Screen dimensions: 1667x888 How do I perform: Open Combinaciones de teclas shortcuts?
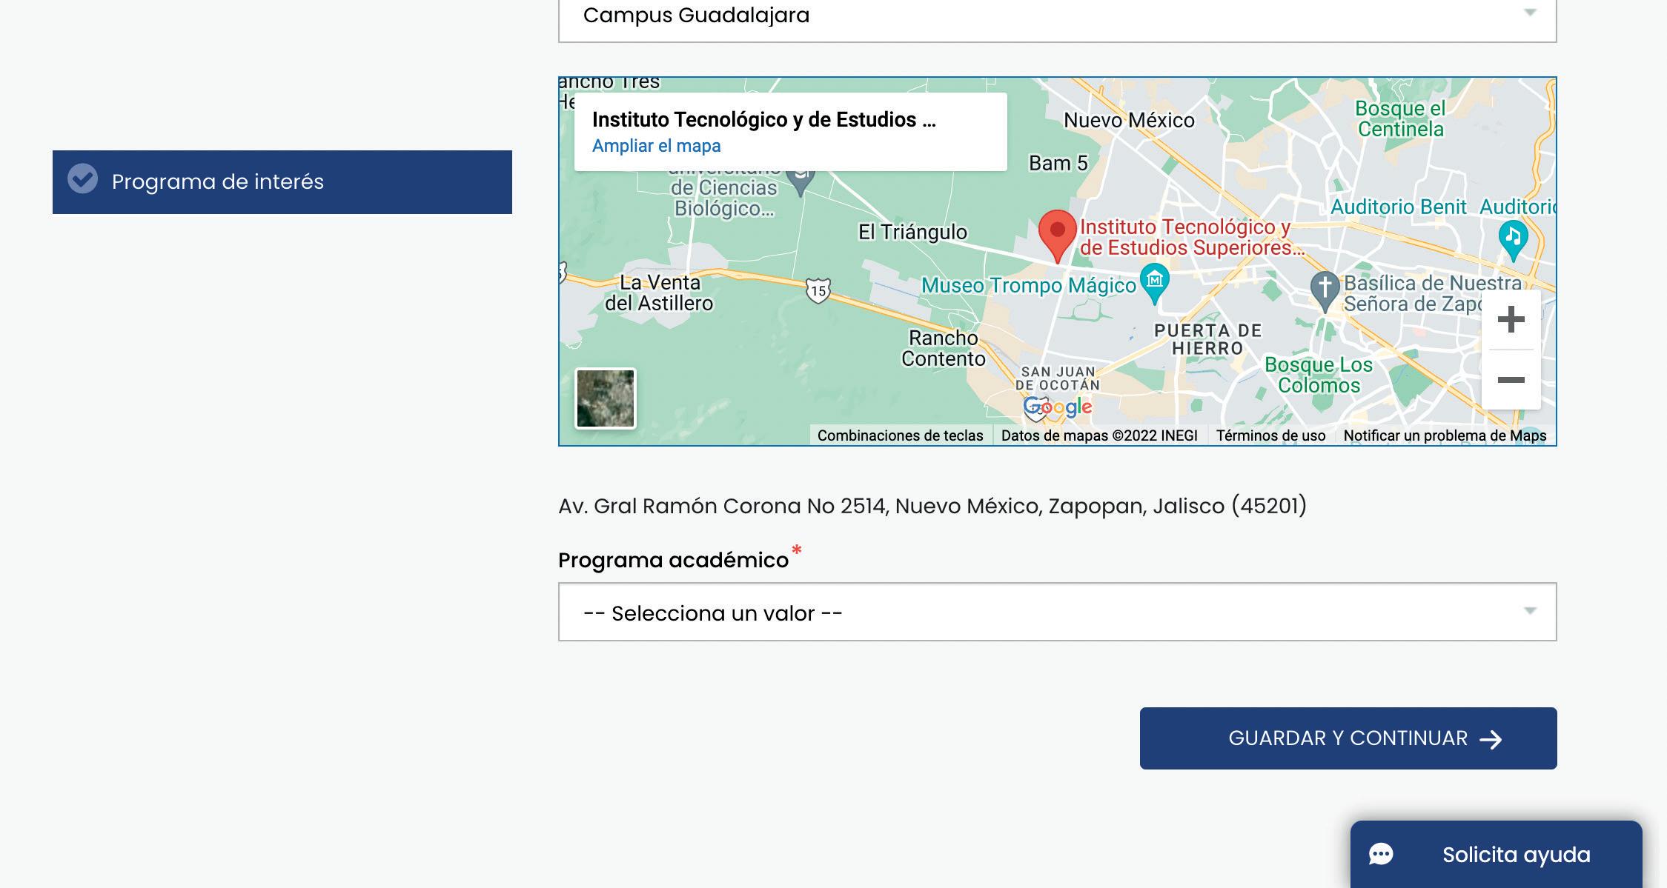(x=900, y=435)
